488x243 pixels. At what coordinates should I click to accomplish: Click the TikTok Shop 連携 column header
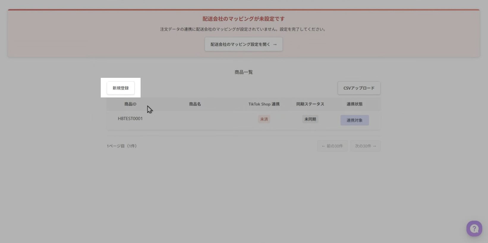pyautogui.click(x=264, y=104)
